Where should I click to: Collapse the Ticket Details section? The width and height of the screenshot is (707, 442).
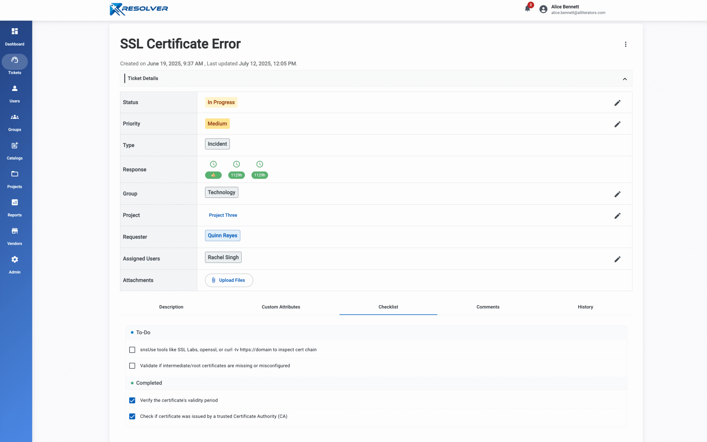click(x=625, y=78)
